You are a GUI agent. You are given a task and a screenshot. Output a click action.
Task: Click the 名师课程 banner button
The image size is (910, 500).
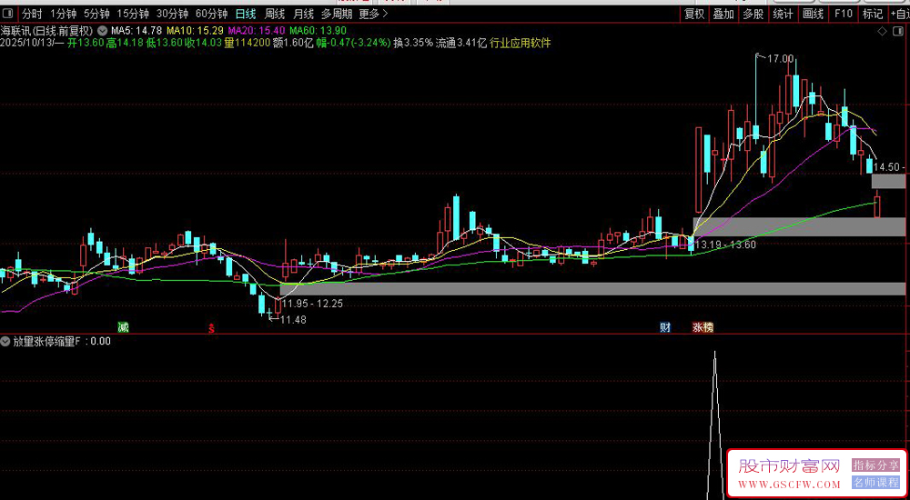point(875,482)
